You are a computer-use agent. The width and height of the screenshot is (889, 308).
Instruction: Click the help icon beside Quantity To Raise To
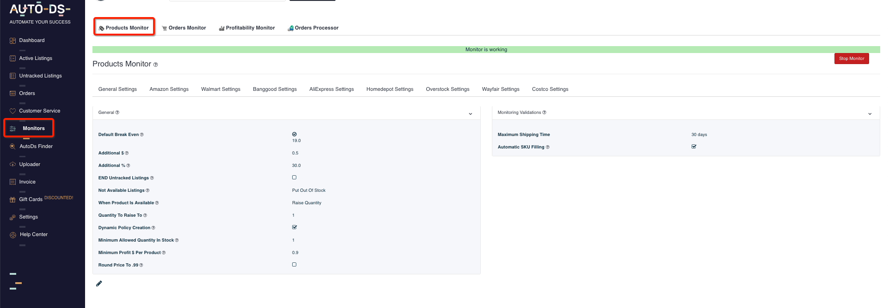[145, 215]
